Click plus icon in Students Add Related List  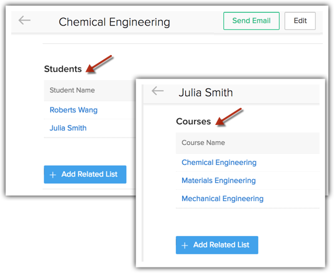53,175
